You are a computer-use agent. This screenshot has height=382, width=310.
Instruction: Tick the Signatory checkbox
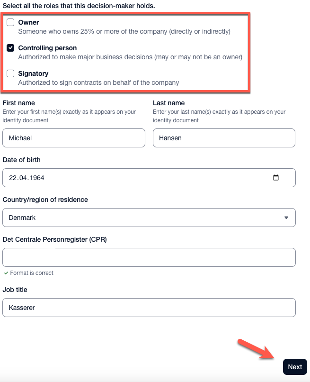tap(10, 73)
